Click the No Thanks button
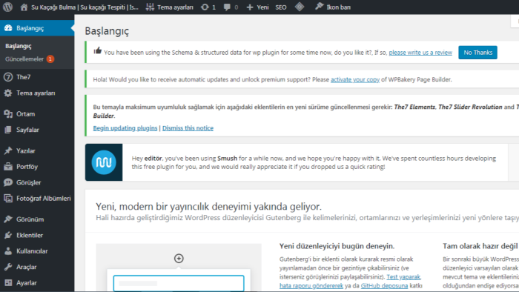The height and width of the screenshot is (292, 519). [x=477, y=53]
